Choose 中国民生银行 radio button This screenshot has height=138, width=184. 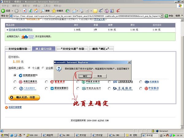point(78,89)
